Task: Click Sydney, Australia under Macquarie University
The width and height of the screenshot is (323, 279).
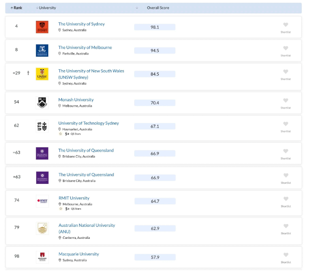Action: pyautogui.click(x=75, y=260)
